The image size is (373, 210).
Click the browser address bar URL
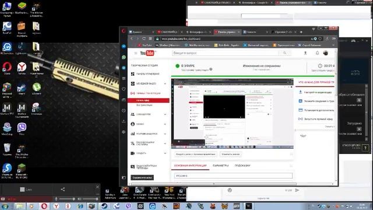pyautogui.click(x=181, y=38)
